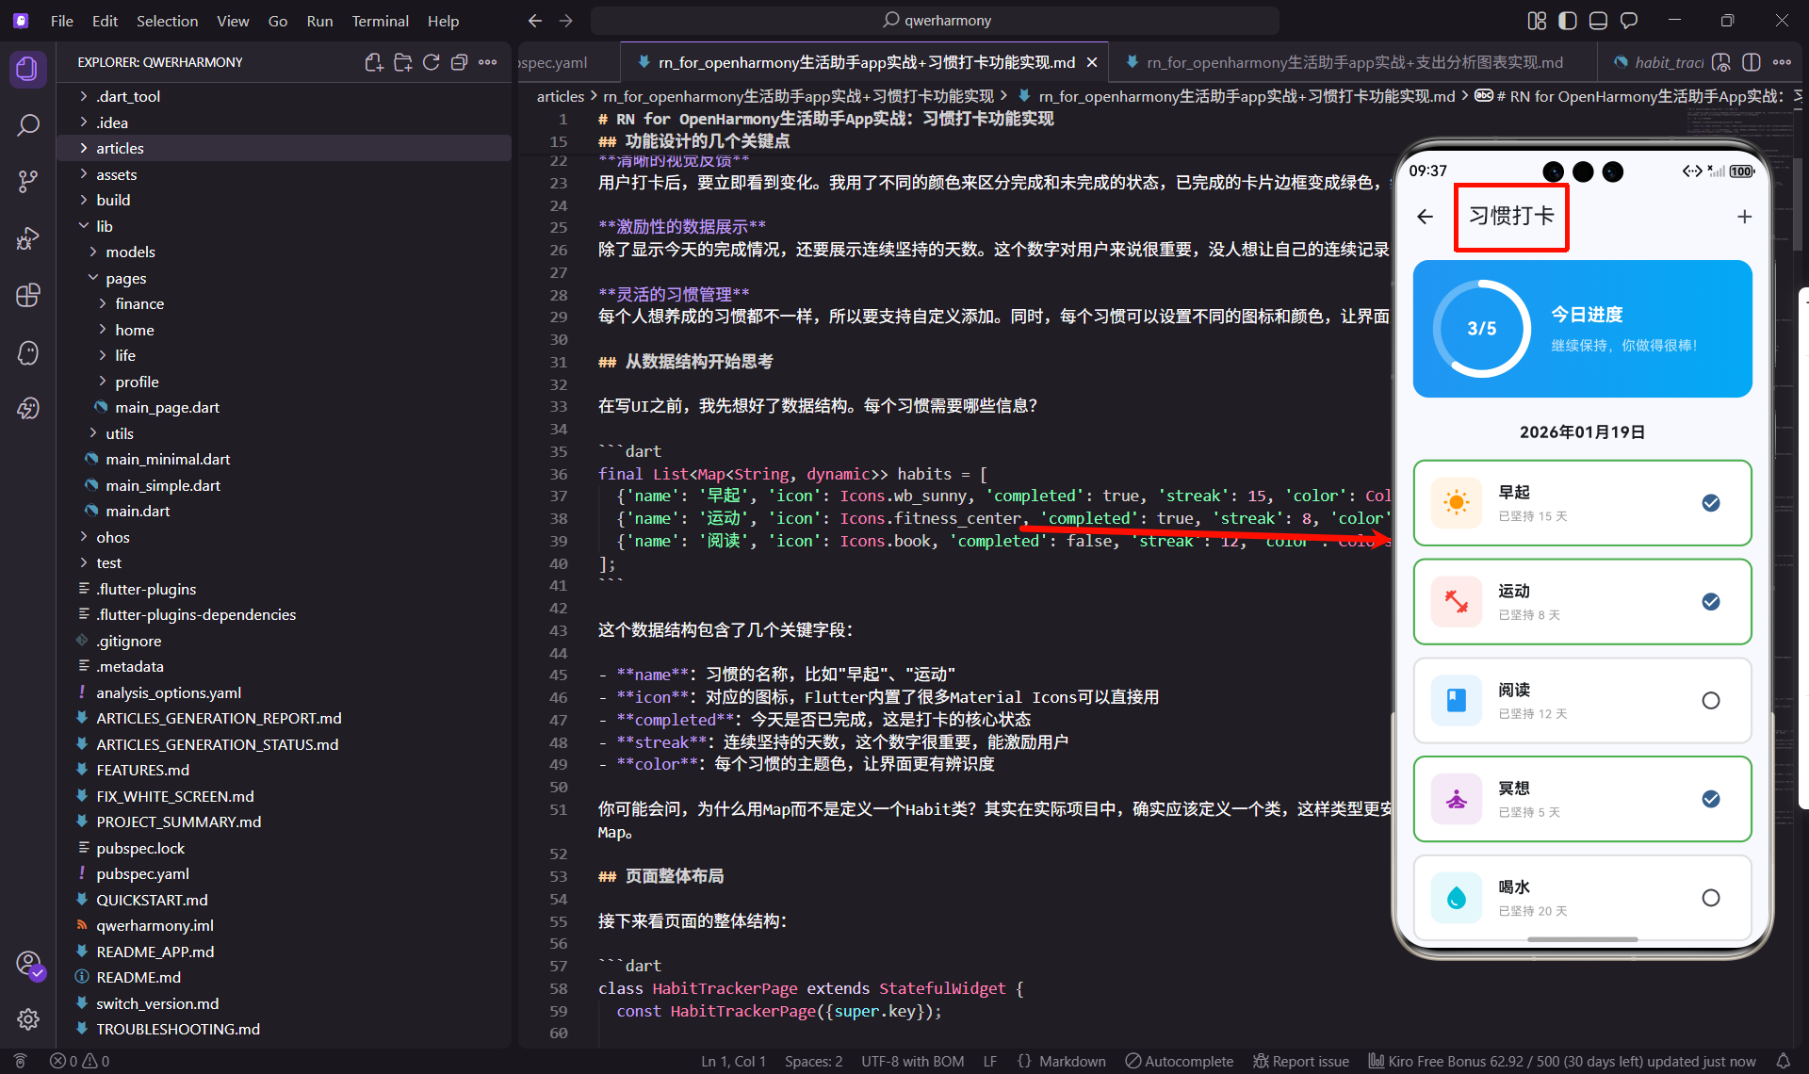The width and height of the screenshot is (1809, 1074).
Task: Go back with navigation arrow
Action: tap(535, 21)
